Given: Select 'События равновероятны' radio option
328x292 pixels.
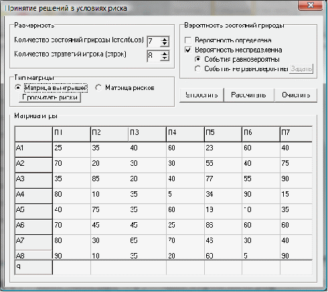Looking at the screenshot, I should 197,59.
